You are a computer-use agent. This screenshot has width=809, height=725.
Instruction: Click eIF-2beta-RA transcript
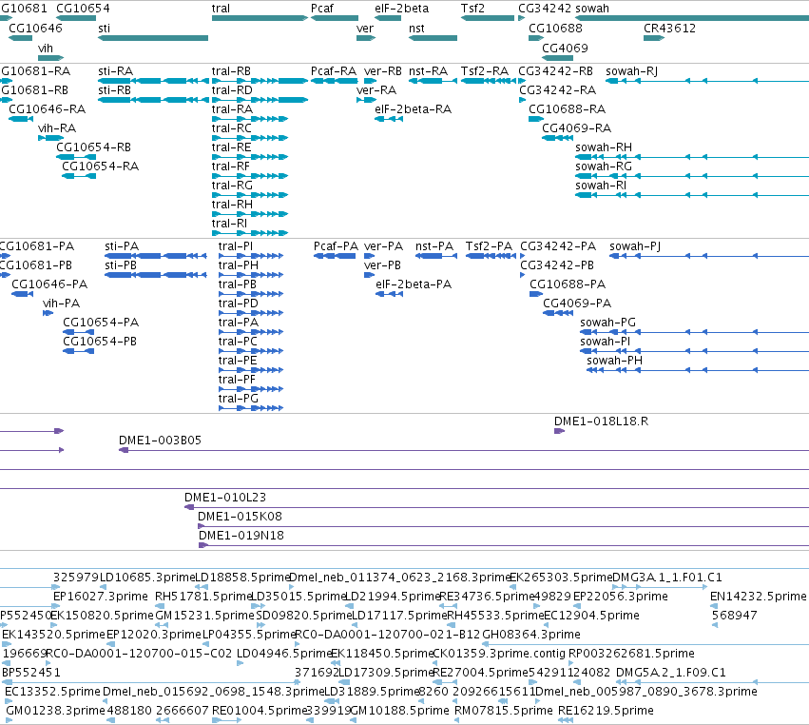[x=389, y=119]
